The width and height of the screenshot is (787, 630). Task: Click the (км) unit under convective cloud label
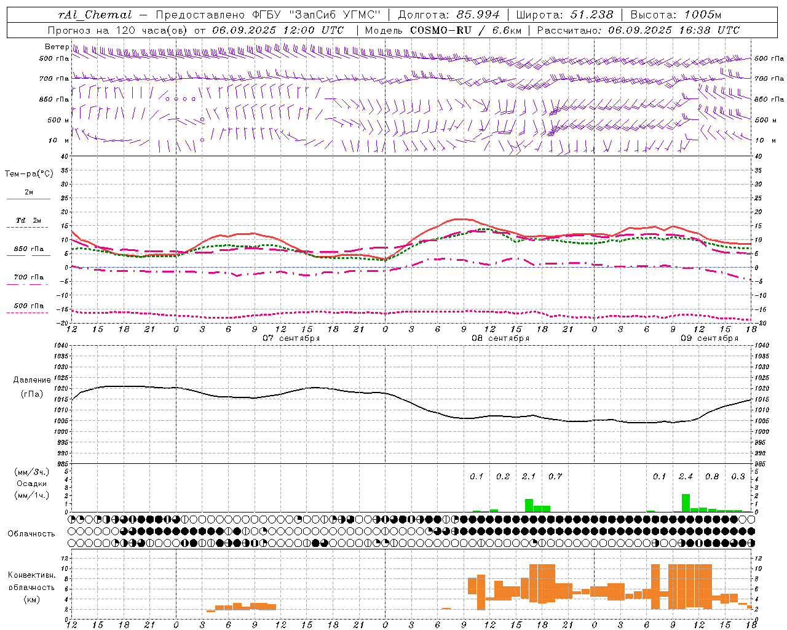[31, 599]
